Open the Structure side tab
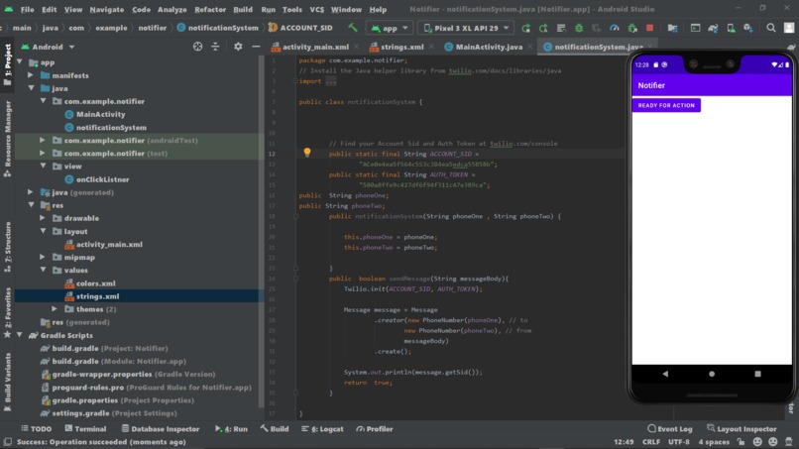799x449 pixels. point(7,247)
